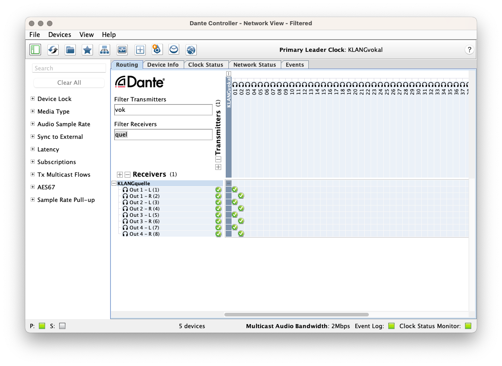Focus the Filter Receivers field

[163, 135]
